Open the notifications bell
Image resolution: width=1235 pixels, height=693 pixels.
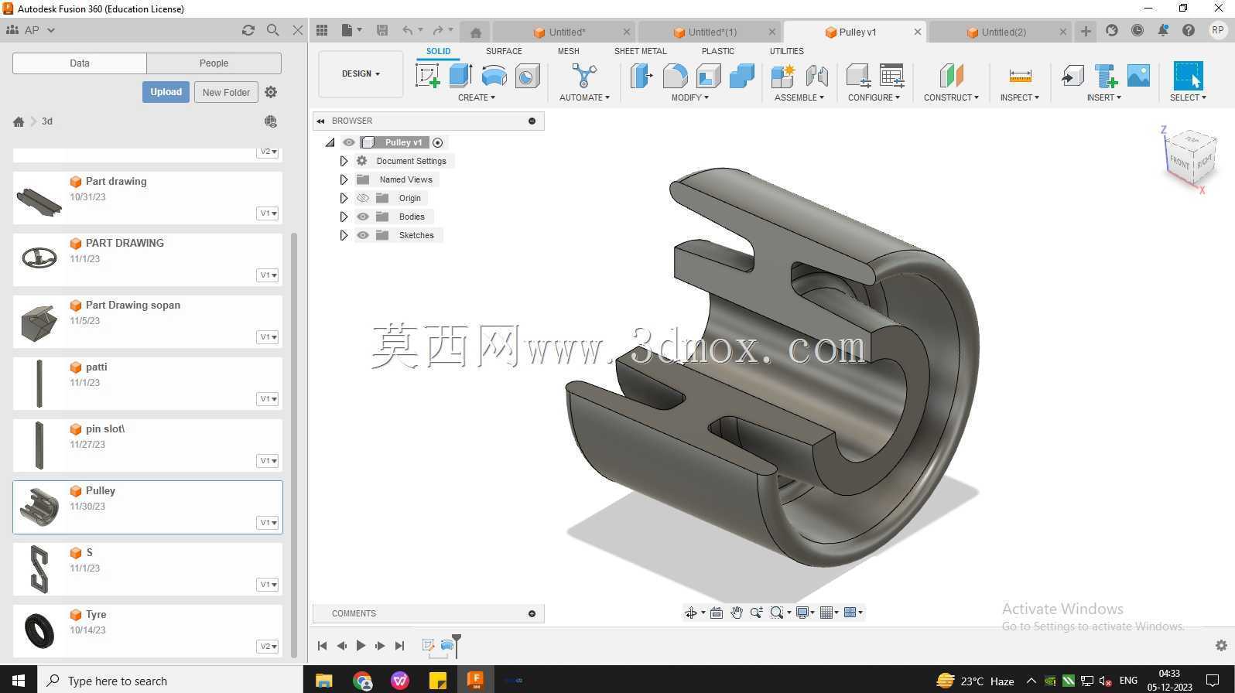1163,30
